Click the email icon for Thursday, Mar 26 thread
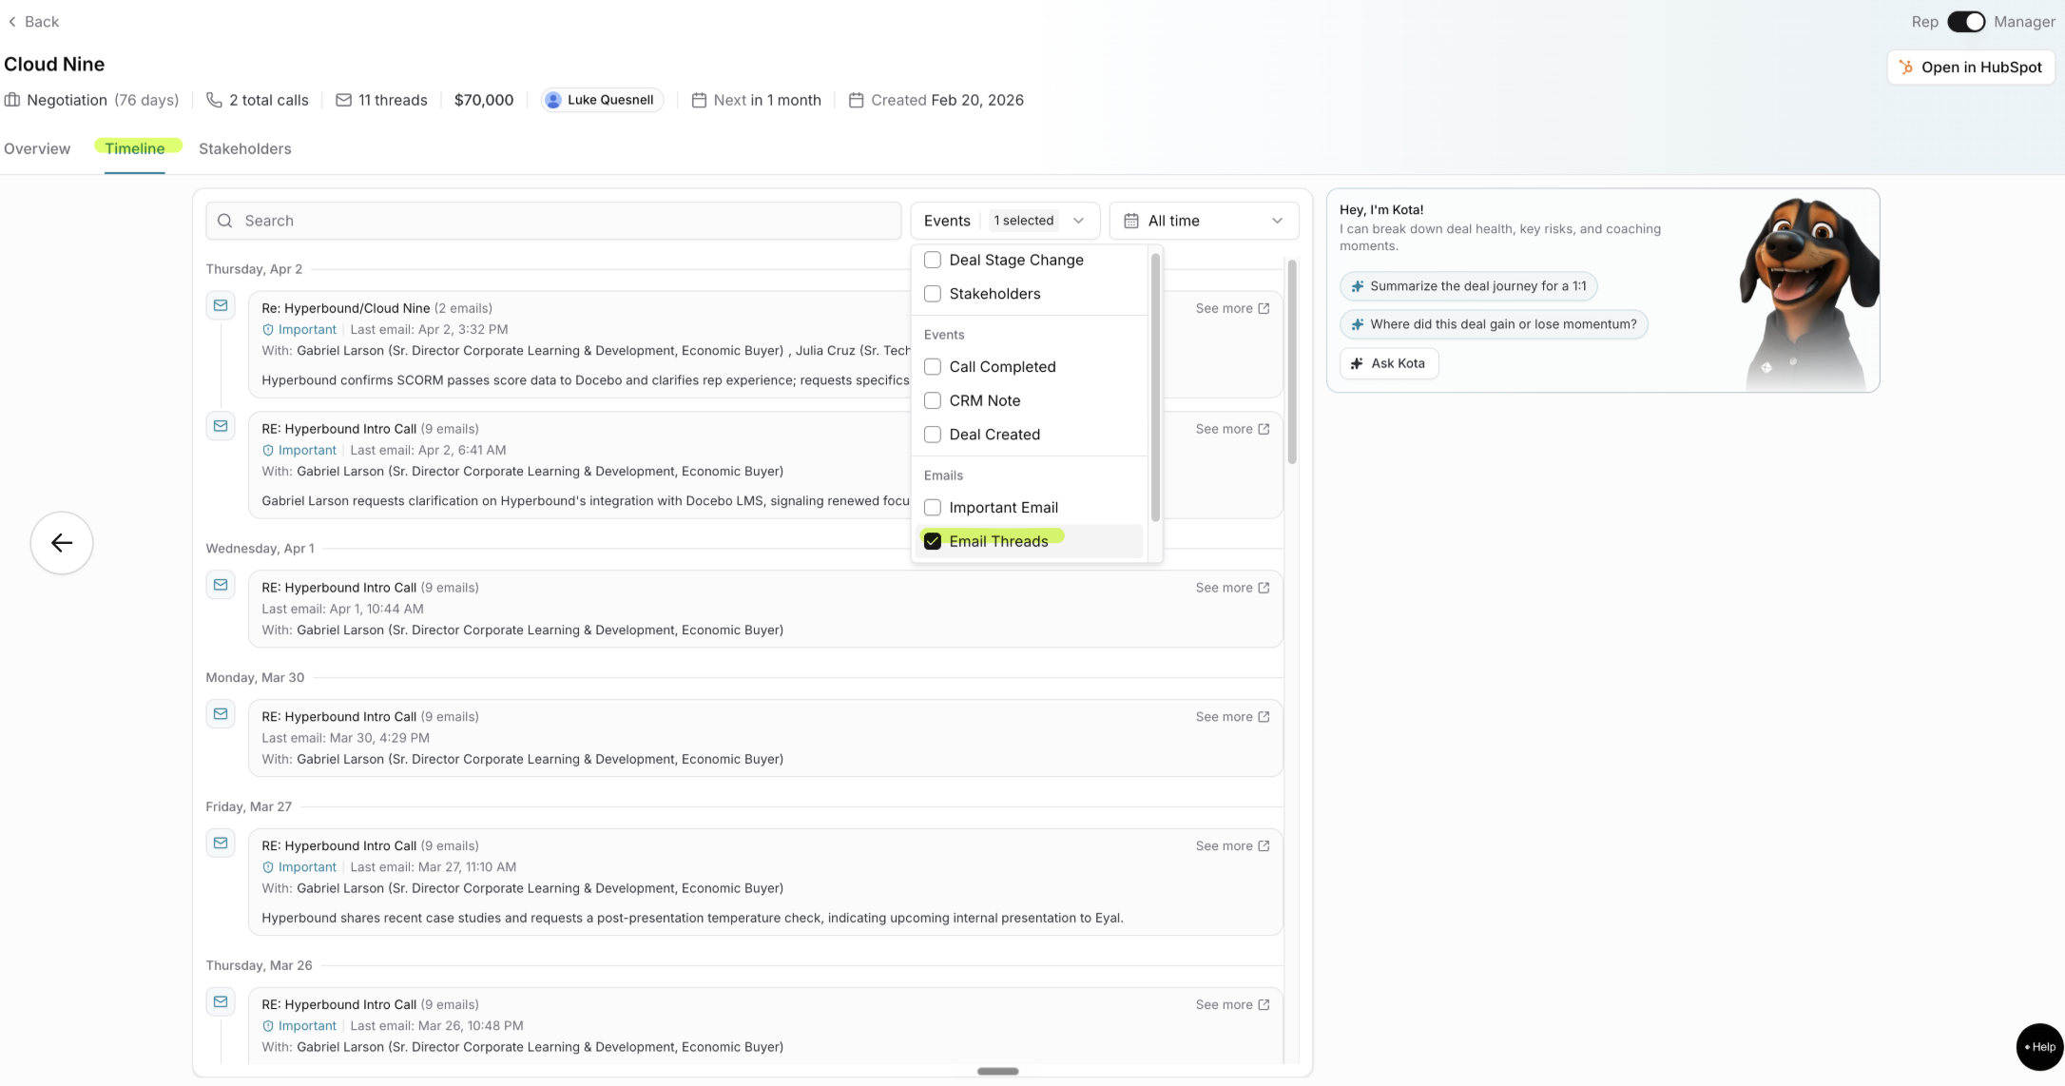Image resolution: width=2065 pixels, height=1086 pixels. click(x=221, y=1001)
